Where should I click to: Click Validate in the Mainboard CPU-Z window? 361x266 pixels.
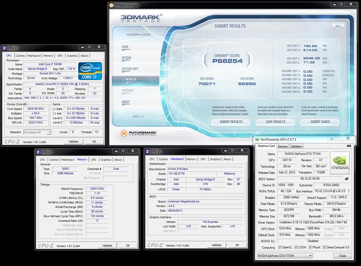click(x=217, y=245)
